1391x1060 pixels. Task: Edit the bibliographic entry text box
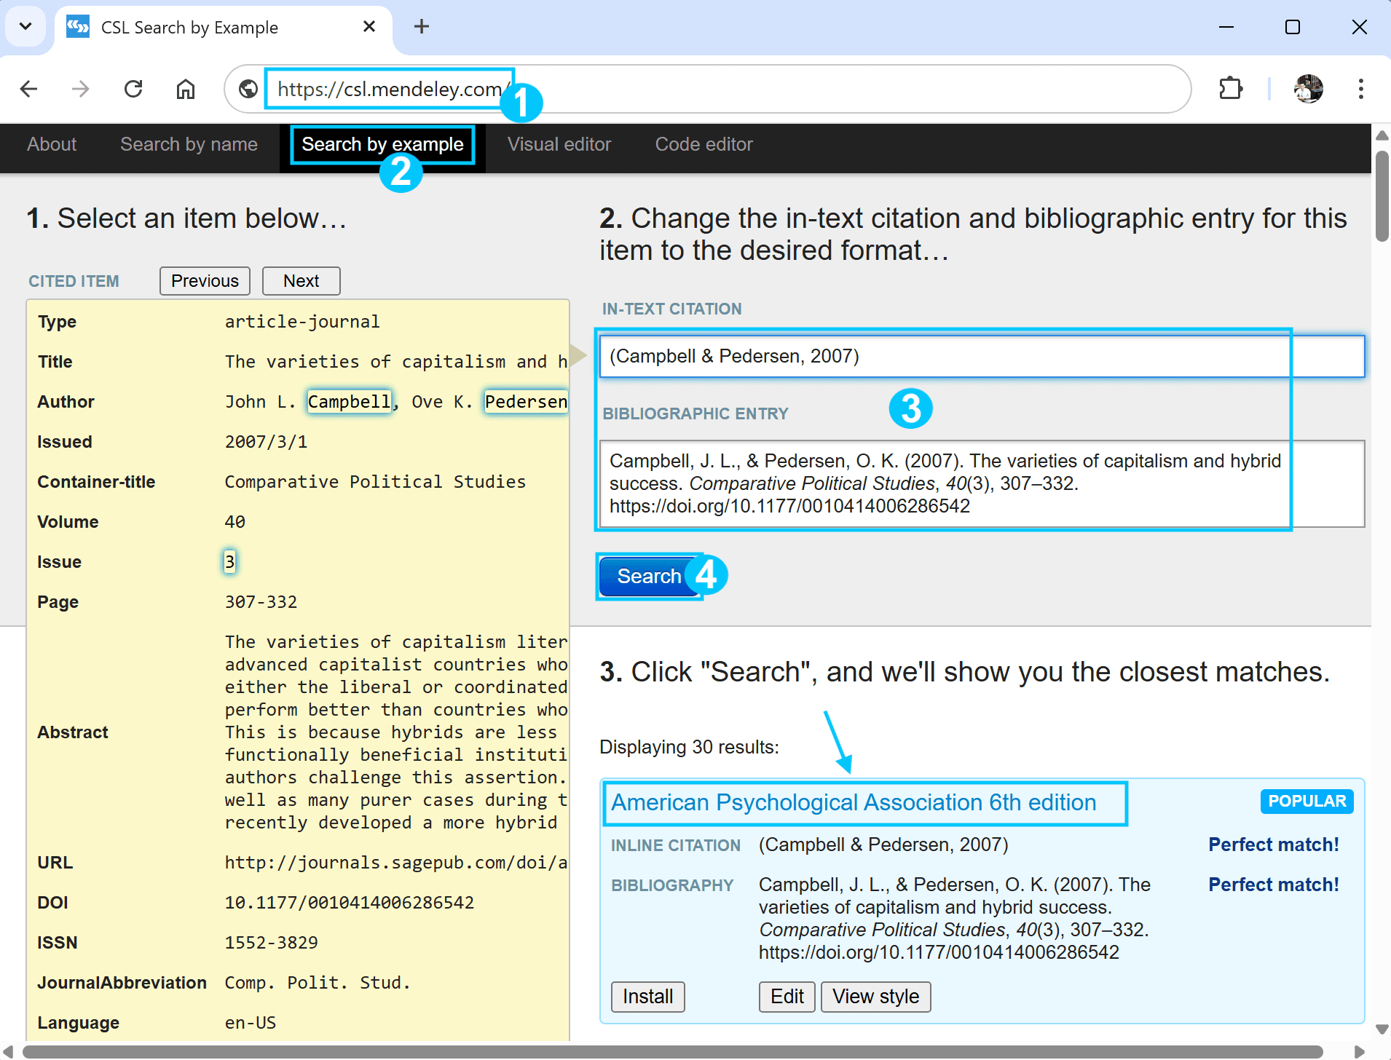[981, 483]
